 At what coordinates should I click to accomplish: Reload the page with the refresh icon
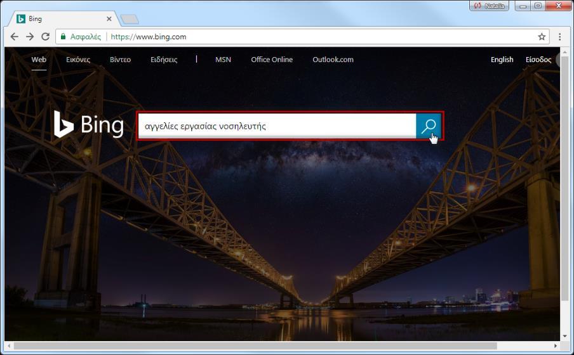coord(45,37)
